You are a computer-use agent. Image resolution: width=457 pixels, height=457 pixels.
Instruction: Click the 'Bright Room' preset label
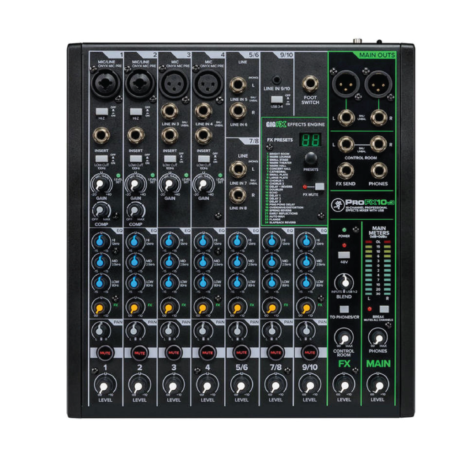pos(279,154)
